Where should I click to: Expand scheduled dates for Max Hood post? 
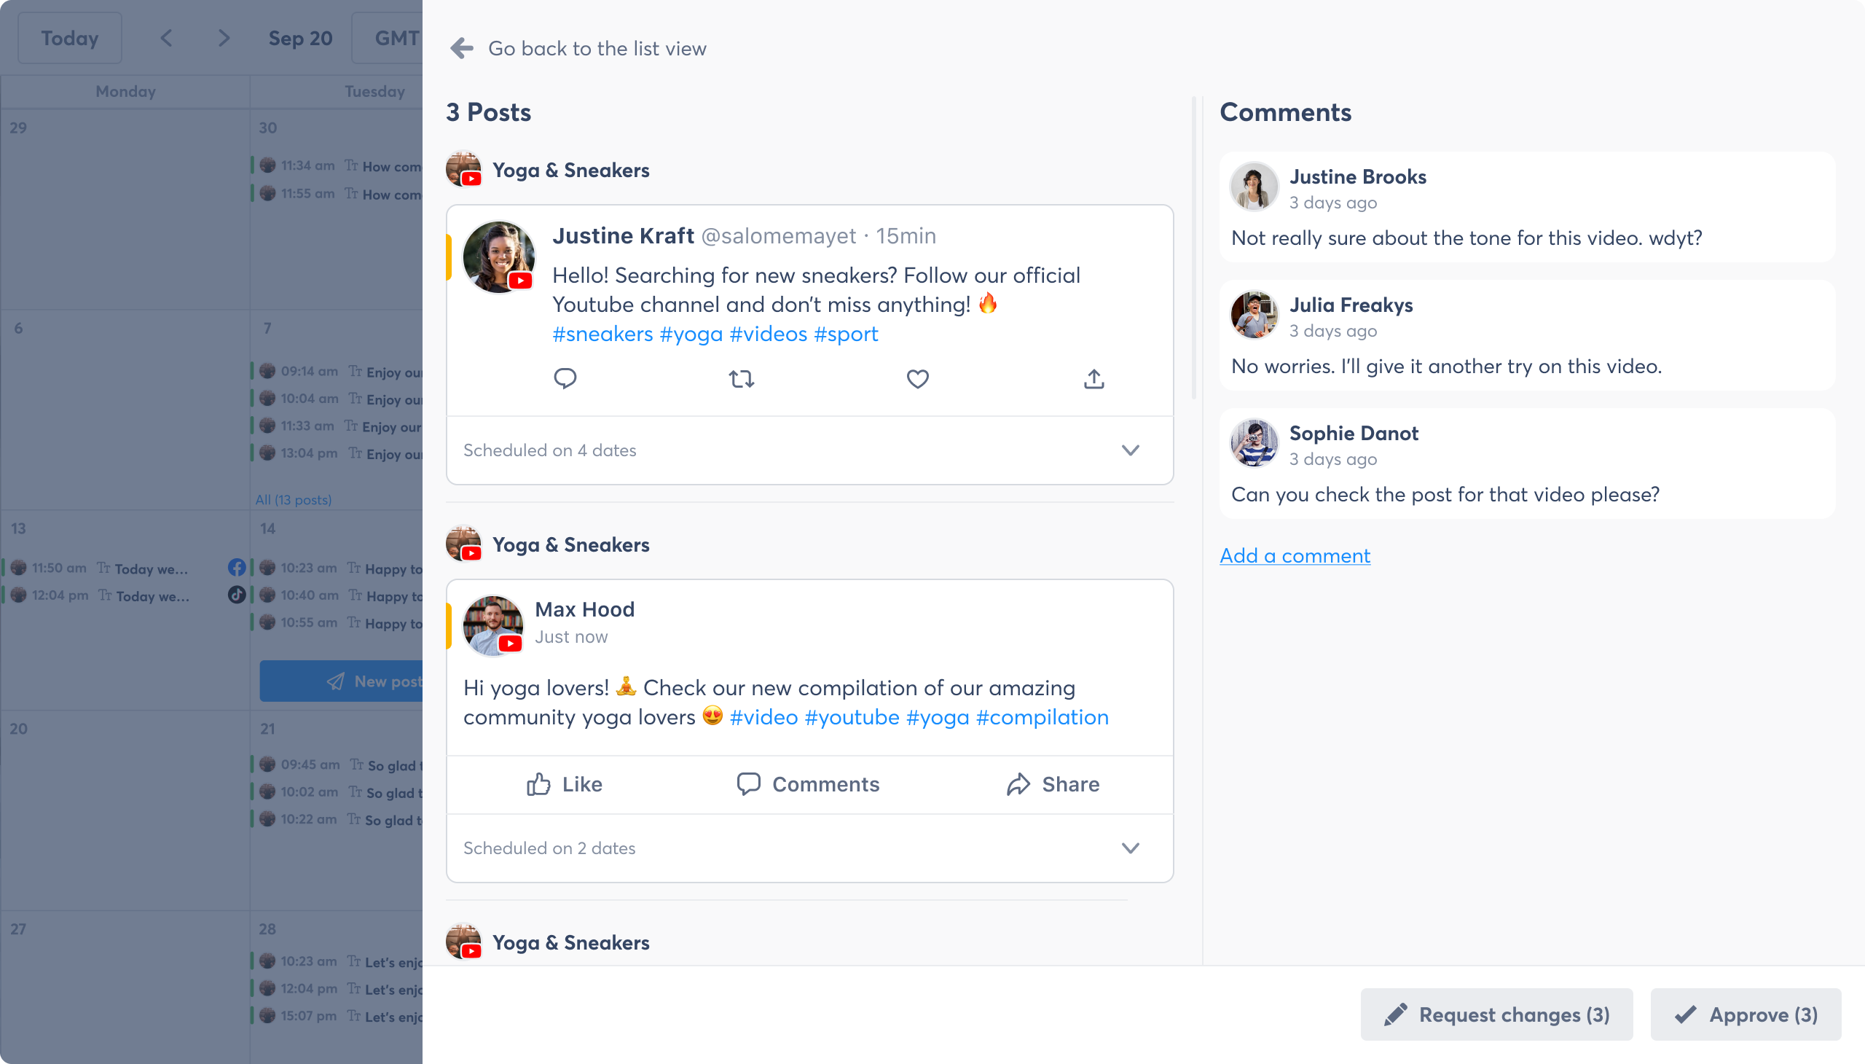click(x=1130, y=848)
